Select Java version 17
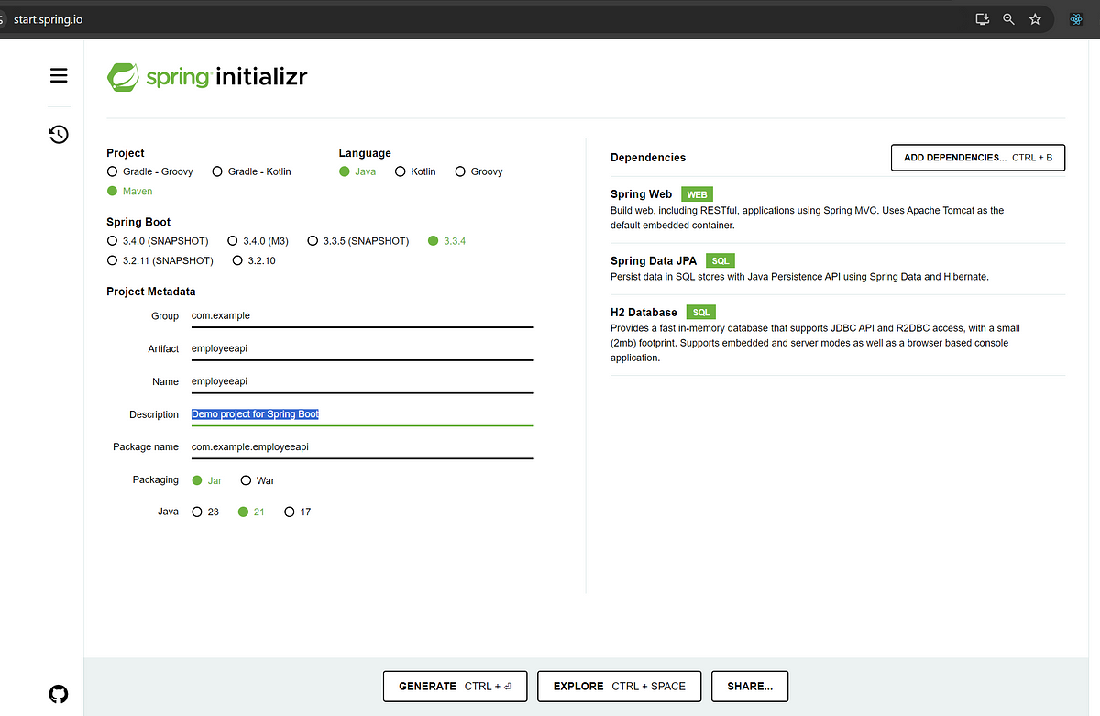Image resolution: width=1100 pixels, height=716 pixels. point(298,512)
